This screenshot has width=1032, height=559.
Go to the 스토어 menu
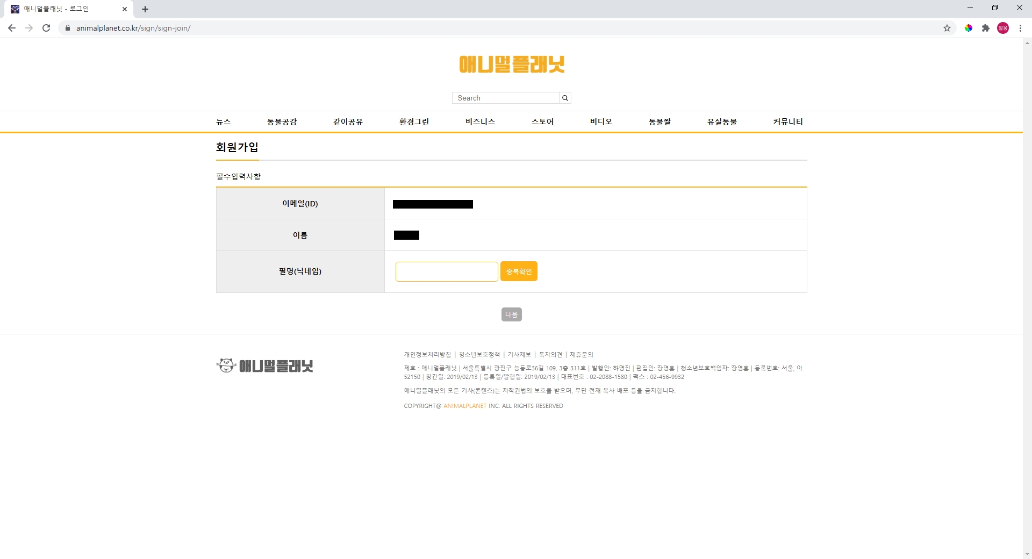click(542, 121)
